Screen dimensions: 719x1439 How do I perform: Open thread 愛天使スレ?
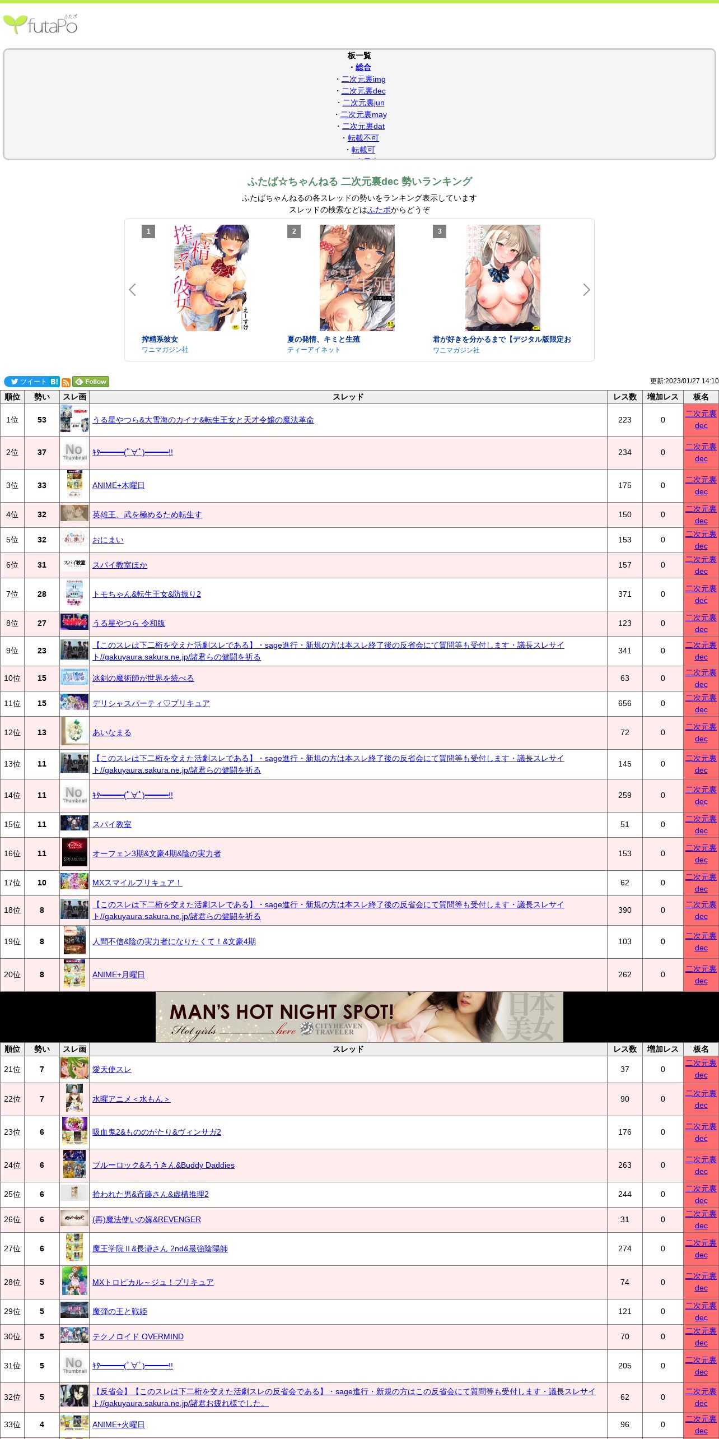(112, 1069)
